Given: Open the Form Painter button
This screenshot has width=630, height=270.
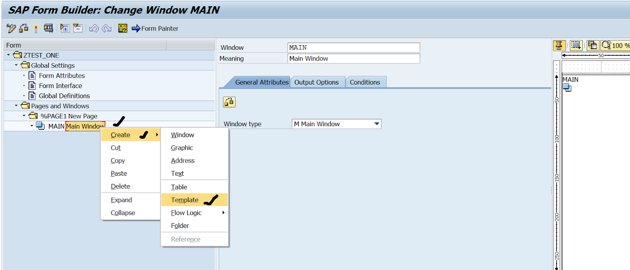Looking at the screenshot, I should coord(155,28).
